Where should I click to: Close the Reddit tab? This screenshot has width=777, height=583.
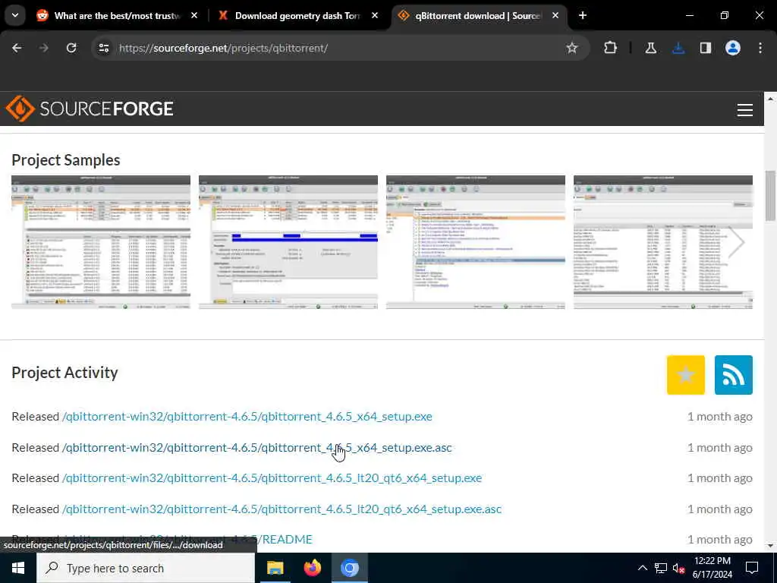pos(194,15)
